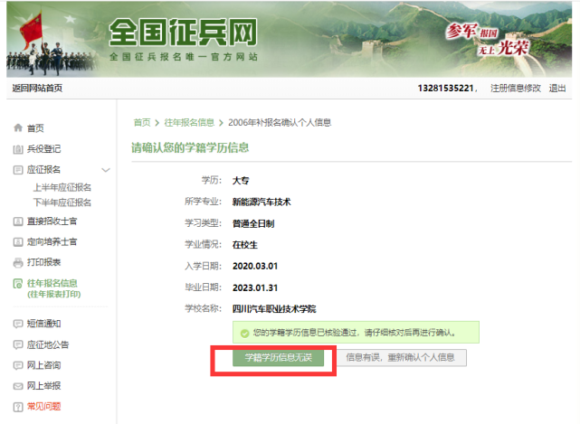Click the 全国征兵网 logo banner
Screen dimensions: 580x424
(x=183, y=40)
